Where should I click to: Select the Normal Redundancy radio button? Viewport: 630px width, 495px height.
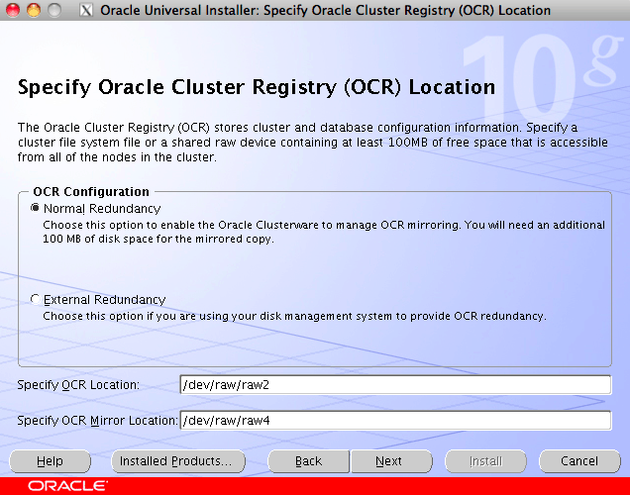tap(37, 209)
